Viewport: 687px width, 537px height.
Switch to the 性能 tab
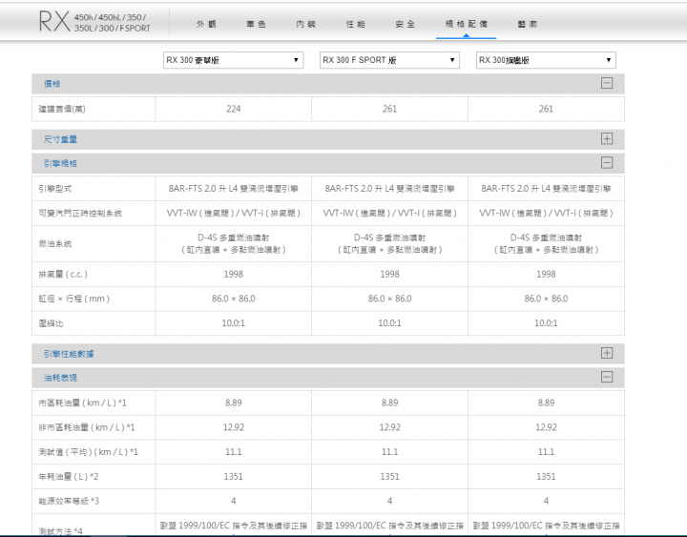tap(355, 24)
